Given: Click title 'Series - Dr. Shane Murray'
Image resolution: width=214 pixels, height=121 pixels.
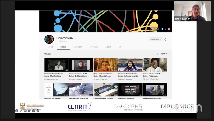Looking at the screenshot, I should tap(78, 76).
